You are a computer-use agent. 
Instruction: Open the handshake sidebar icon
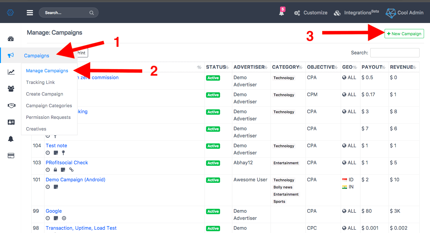[11, 105]
